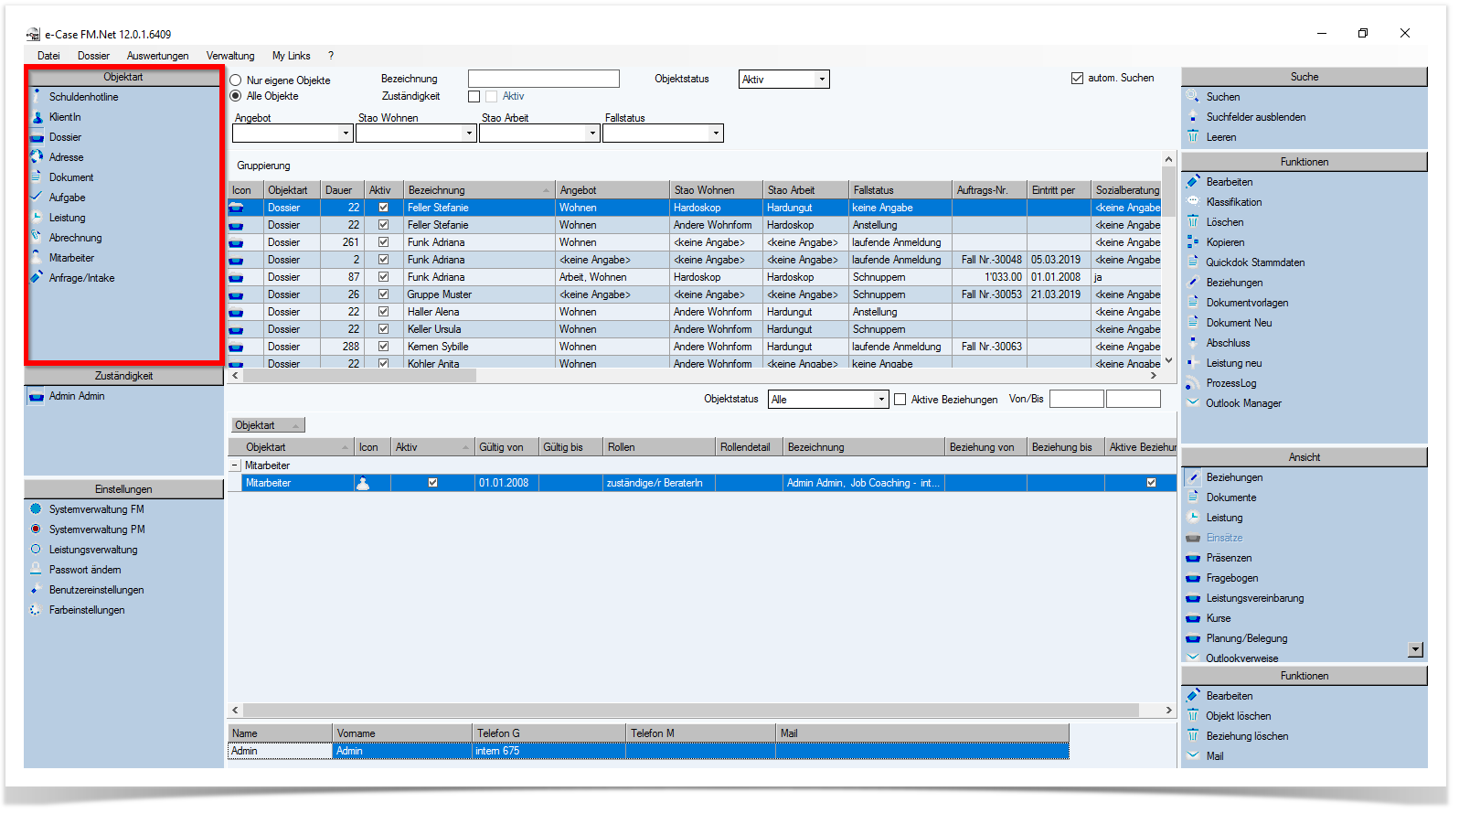Click the Leistung icon in left sidebar

(37, 218)
